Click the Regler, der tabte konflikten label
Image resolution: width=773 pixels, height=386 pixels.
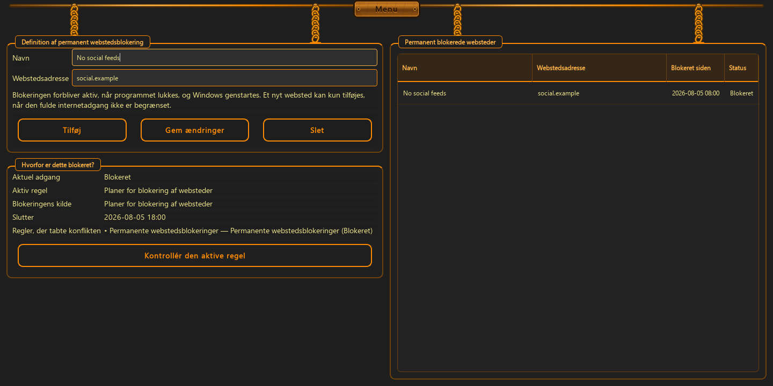56,231
